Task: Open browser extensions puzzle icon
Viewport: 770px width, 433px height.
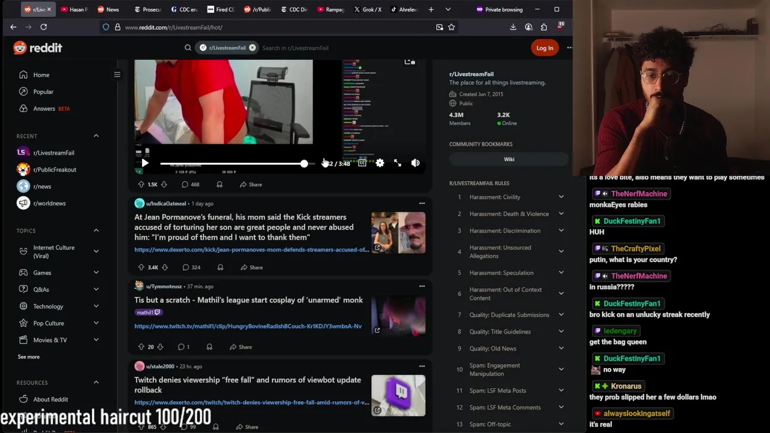Action: (544, 27)
